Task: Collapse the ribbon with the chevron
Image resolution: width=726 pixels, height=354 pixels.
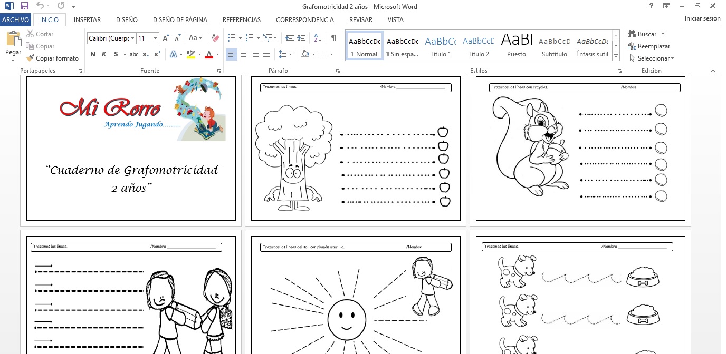Action: tap(713, 71)
